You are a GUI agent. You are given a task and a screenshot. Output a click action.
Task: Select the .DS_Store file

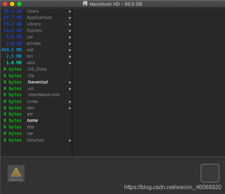point(37,69)
